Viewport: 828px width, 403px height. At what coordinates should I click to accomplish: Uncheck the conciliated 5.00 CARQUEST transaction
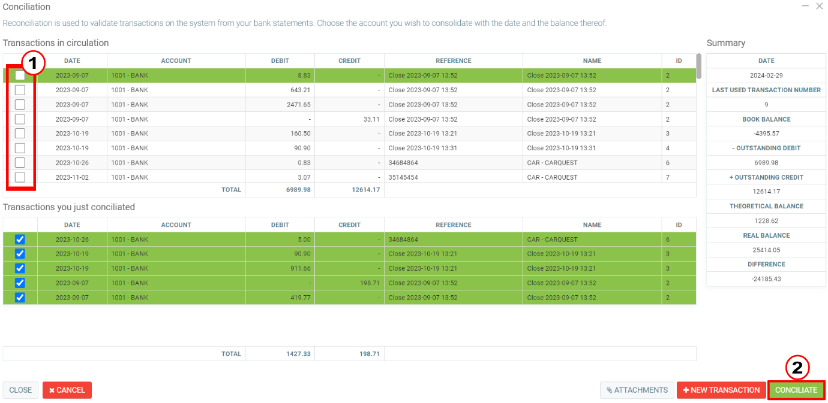tap(20, 240)
